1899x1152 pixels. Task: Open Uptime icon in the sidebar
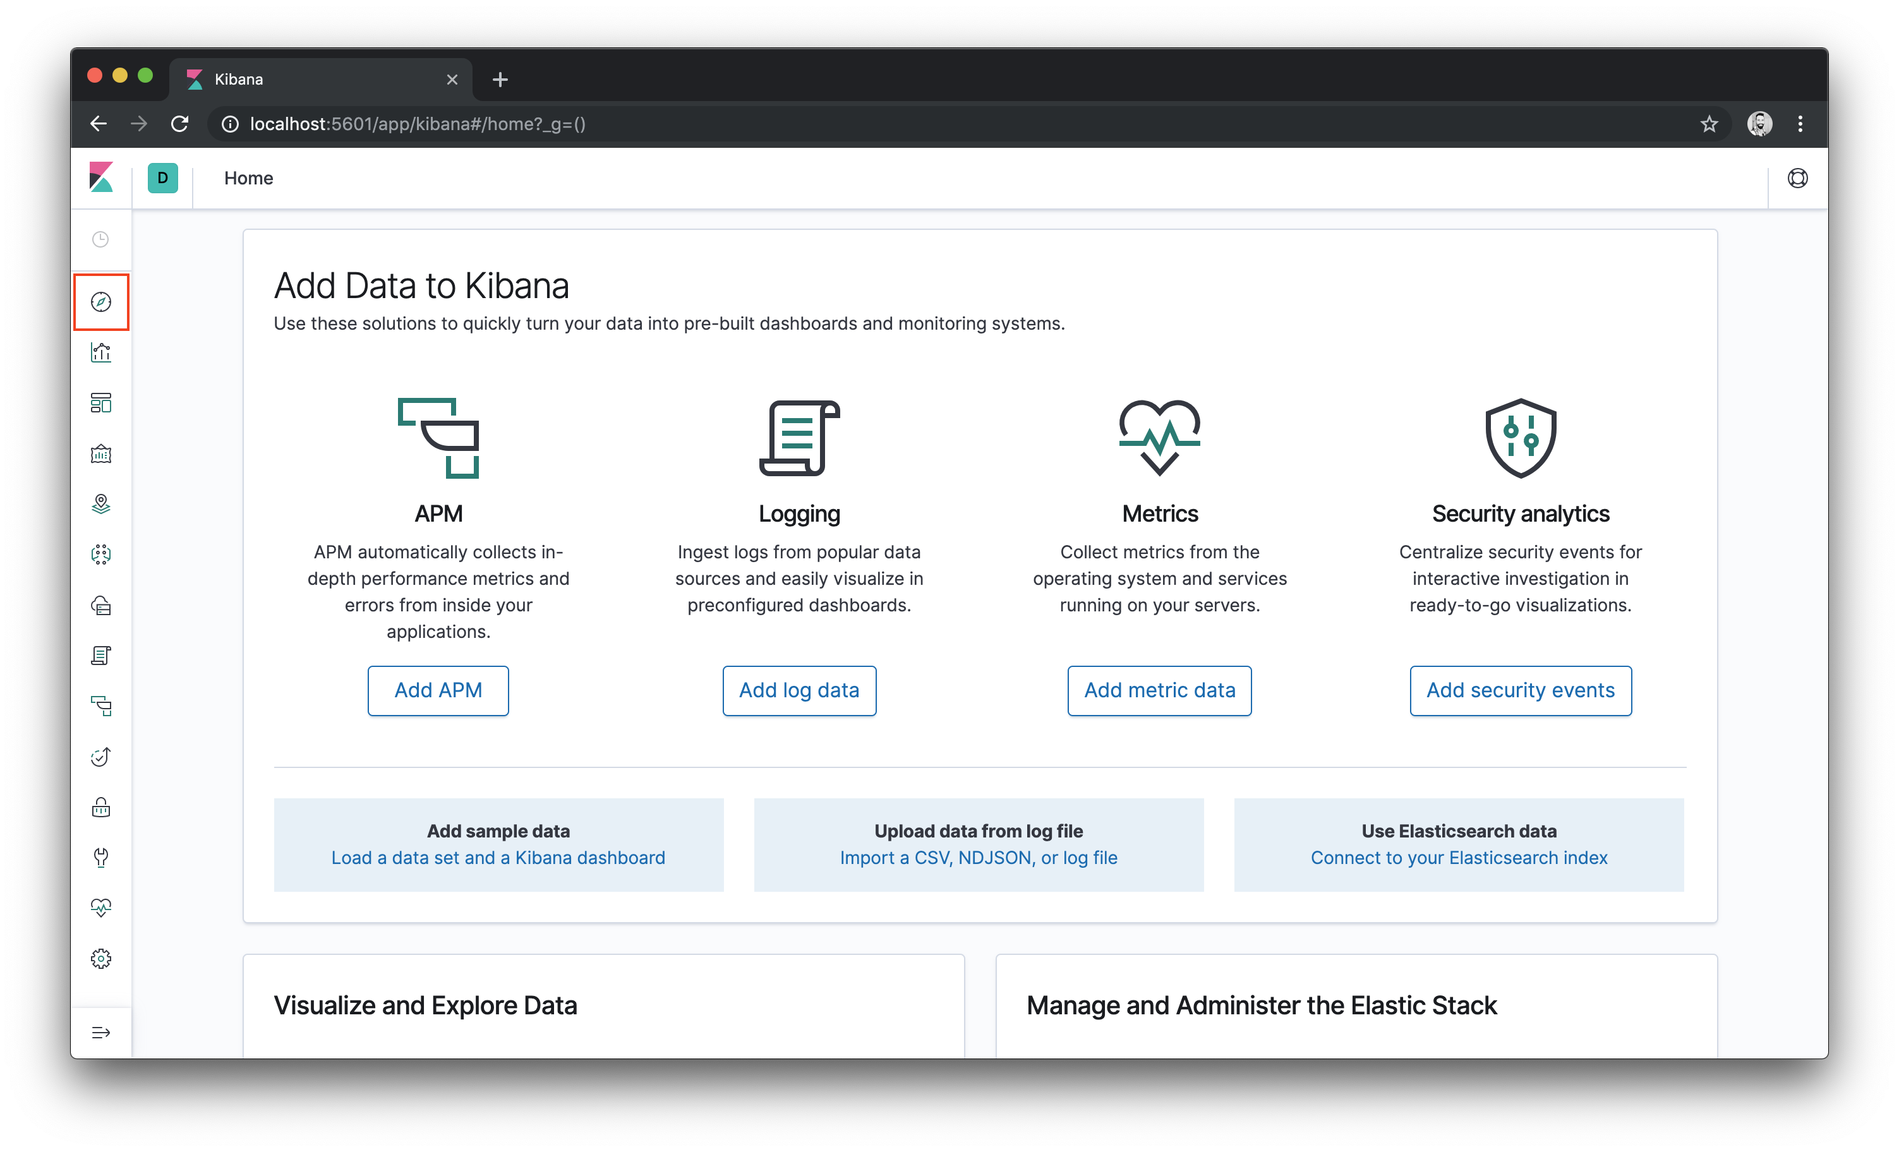(101, 757)
